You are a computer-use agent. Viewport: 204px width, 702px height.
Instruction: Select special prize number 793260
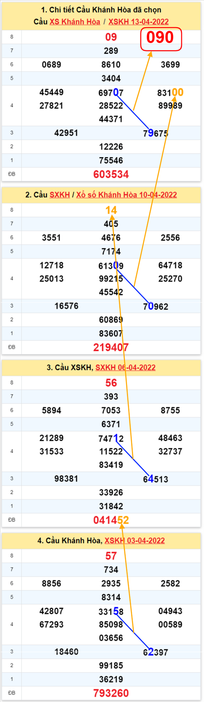pos(111,693)
